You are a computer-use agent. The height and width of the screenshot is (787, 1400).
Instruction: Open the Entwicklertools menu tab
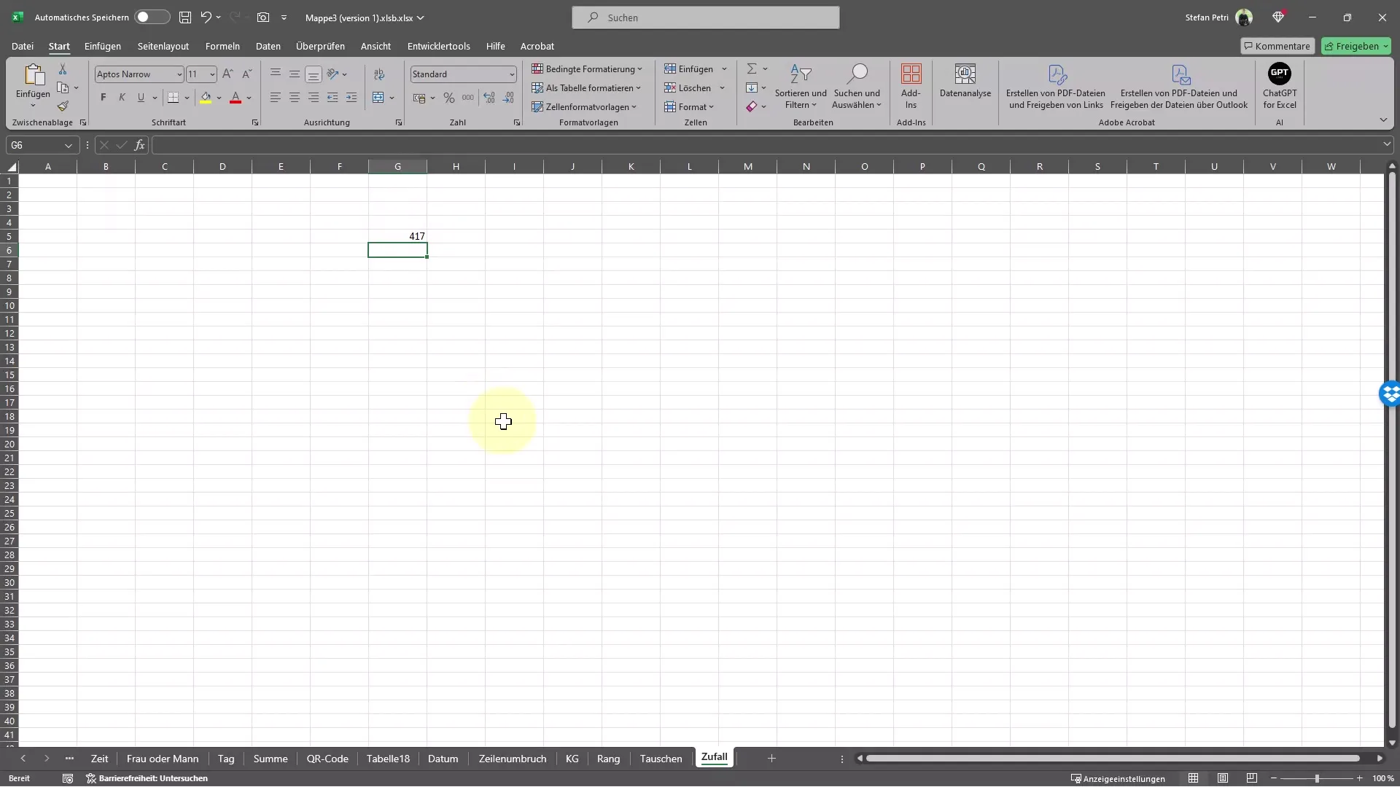coord(438,45)
